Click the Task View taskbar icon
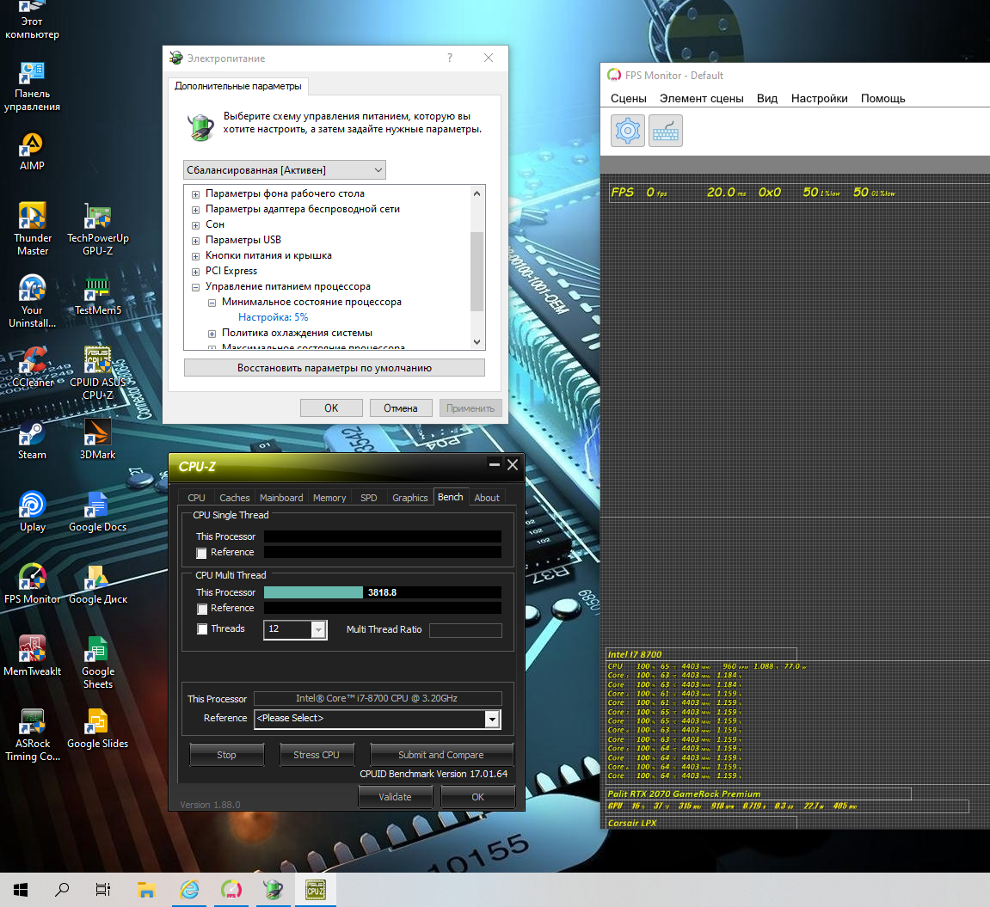 click(x=103, y=890)
